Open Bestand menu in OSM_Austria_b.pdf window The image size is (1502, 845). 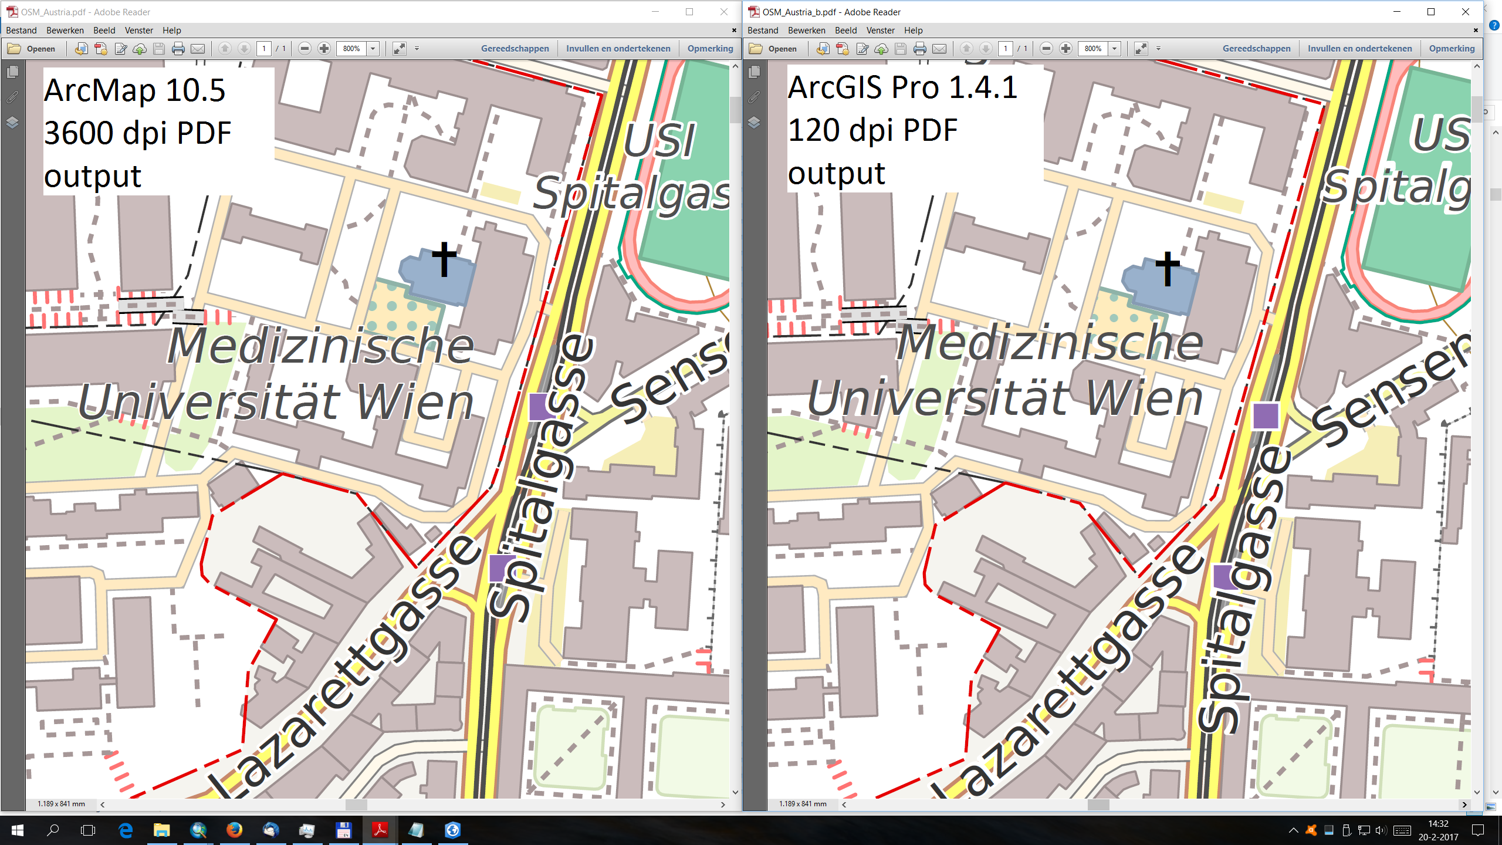pyautogui.click(x=763, y=31)
